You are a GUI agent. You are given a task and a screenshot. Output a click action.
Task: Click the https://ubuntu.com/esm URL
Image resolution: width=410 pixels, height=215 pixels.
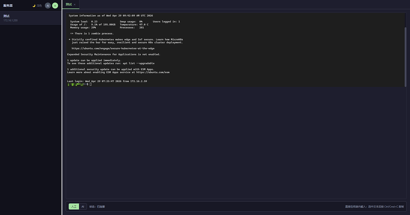click(153, 72)
